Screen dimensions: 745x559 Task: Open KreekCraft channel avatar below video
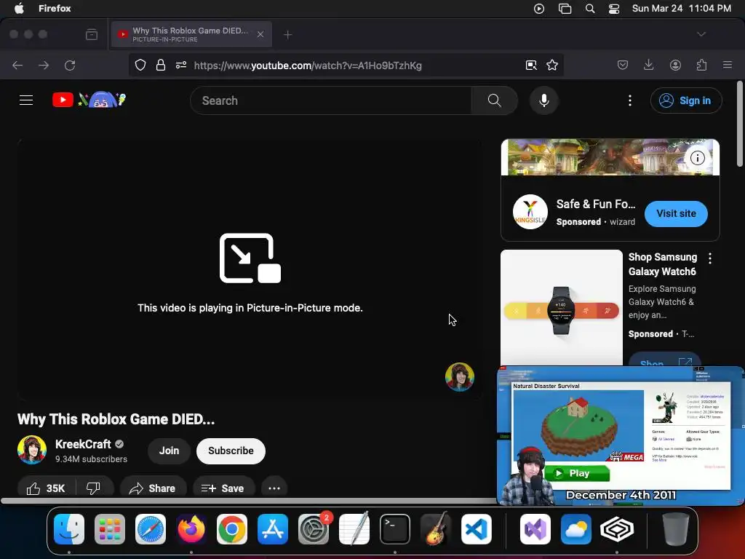pos(32,450)
